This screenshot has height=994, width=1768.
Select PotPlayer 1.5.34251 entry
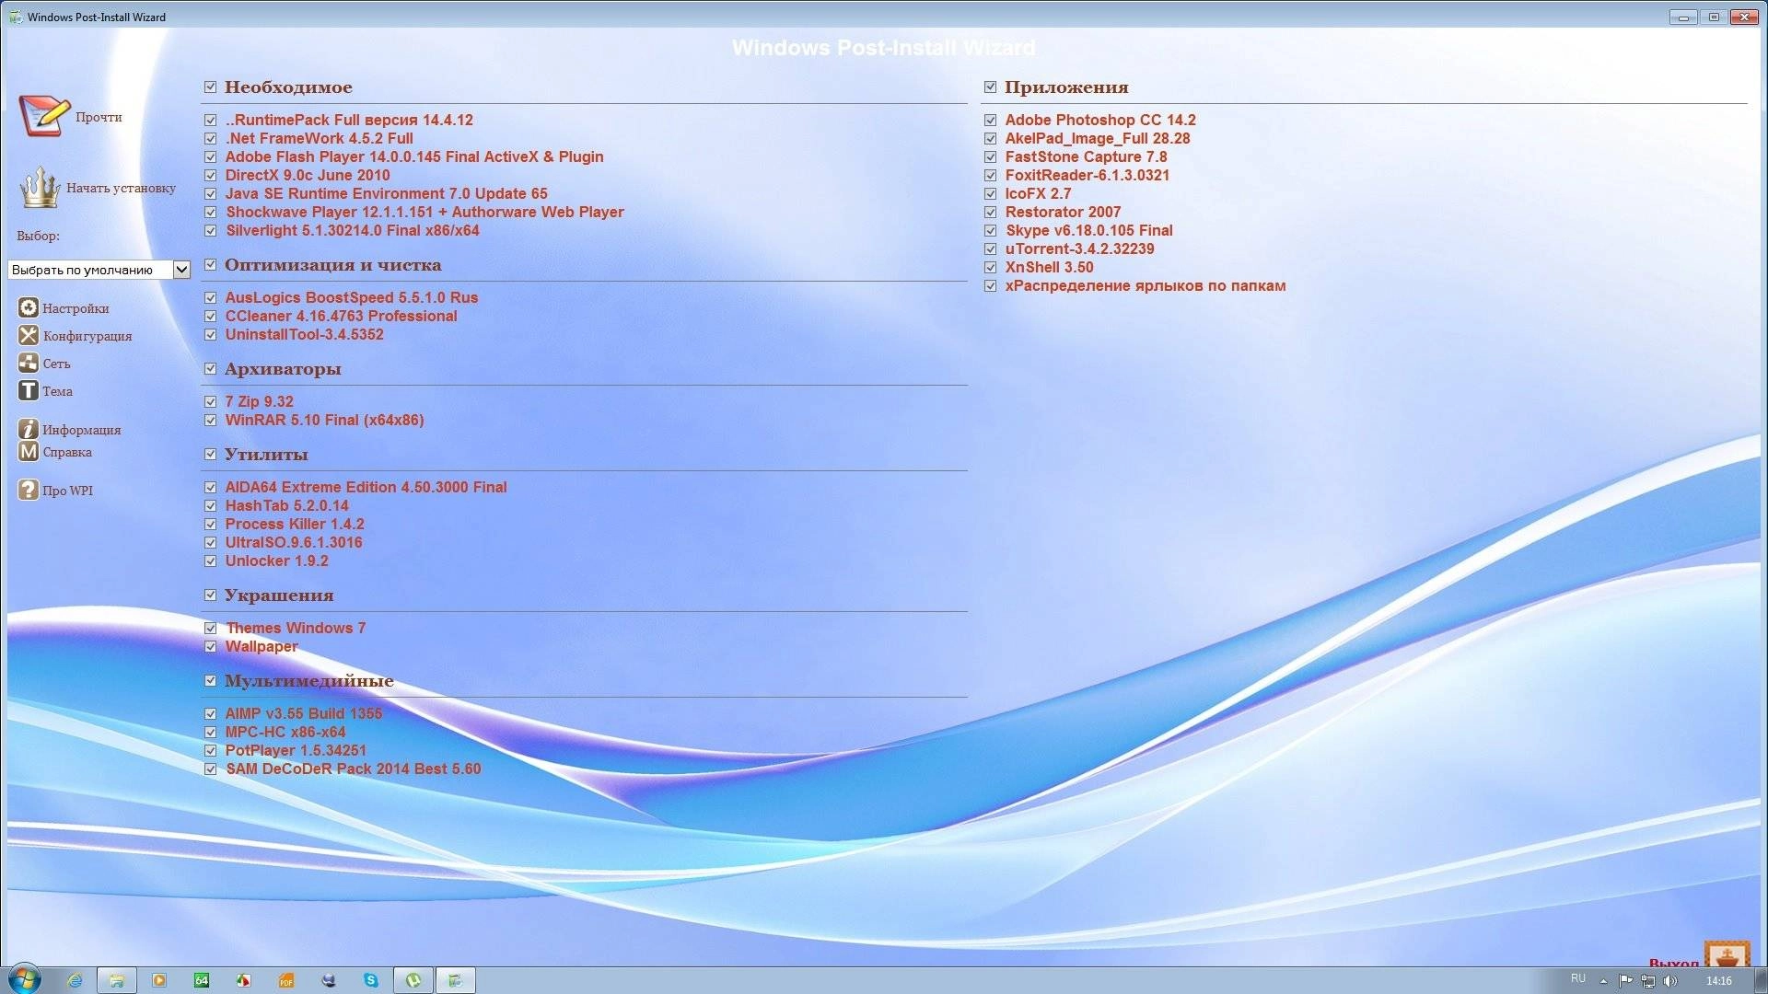pyautogui.click(x=296, y=750)
